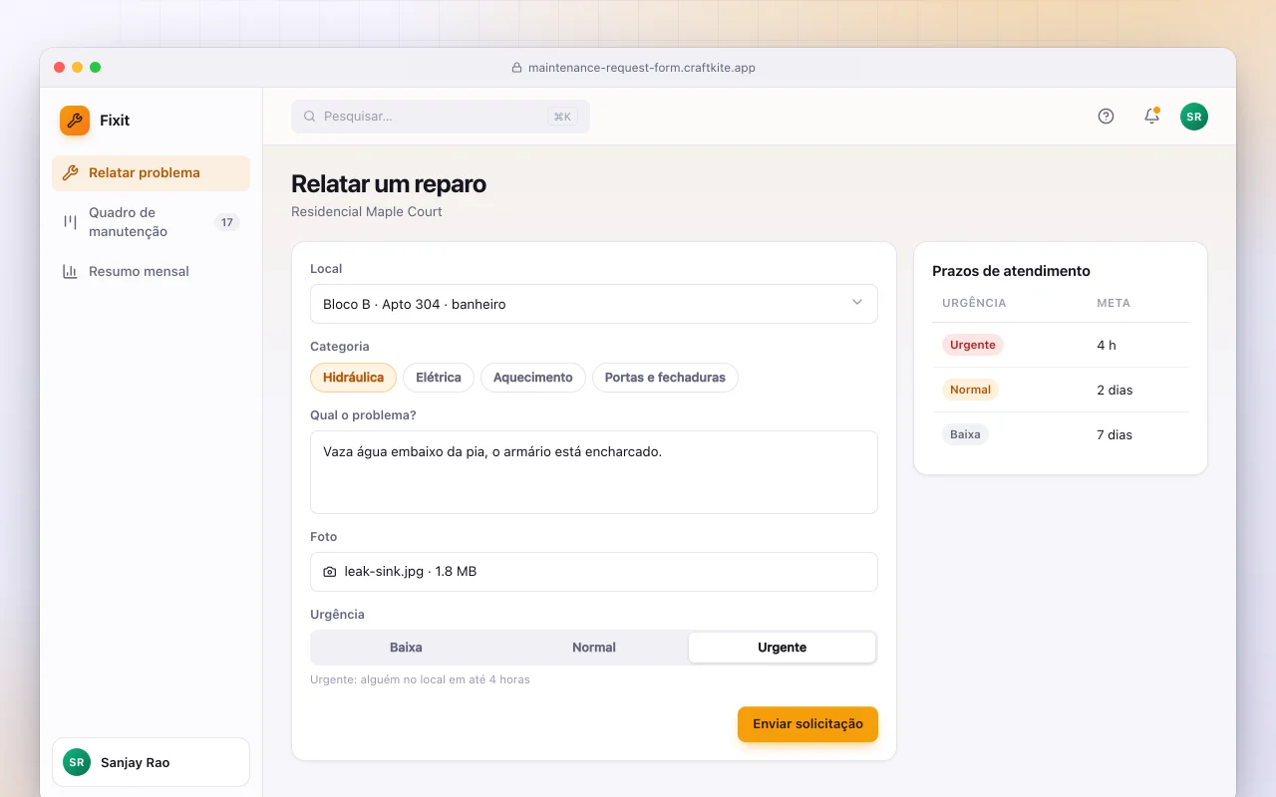Click the leak-sink.jpg photo attachment field
The width and height of the screenshot is (1276, 797).
594,572
